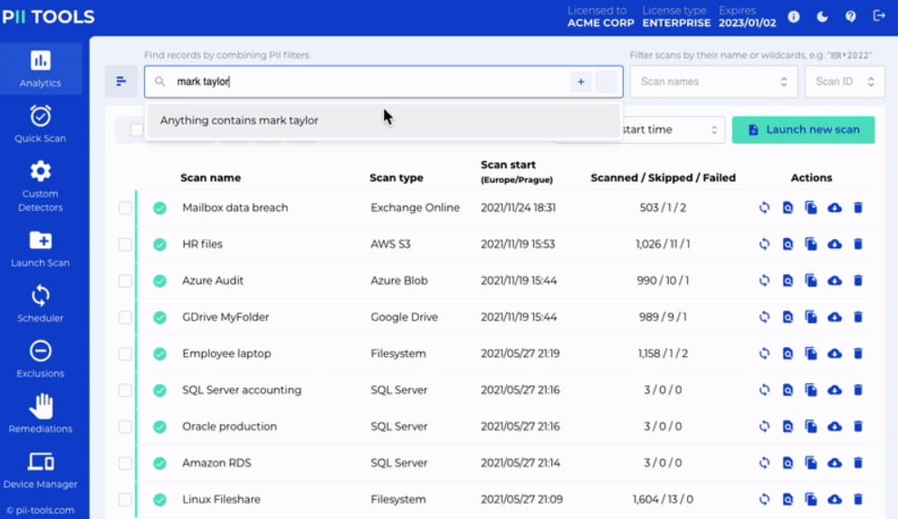Download Mailbox data breach via cloud icon
Screen dimensions: 898x519
(x=835, y=207)
